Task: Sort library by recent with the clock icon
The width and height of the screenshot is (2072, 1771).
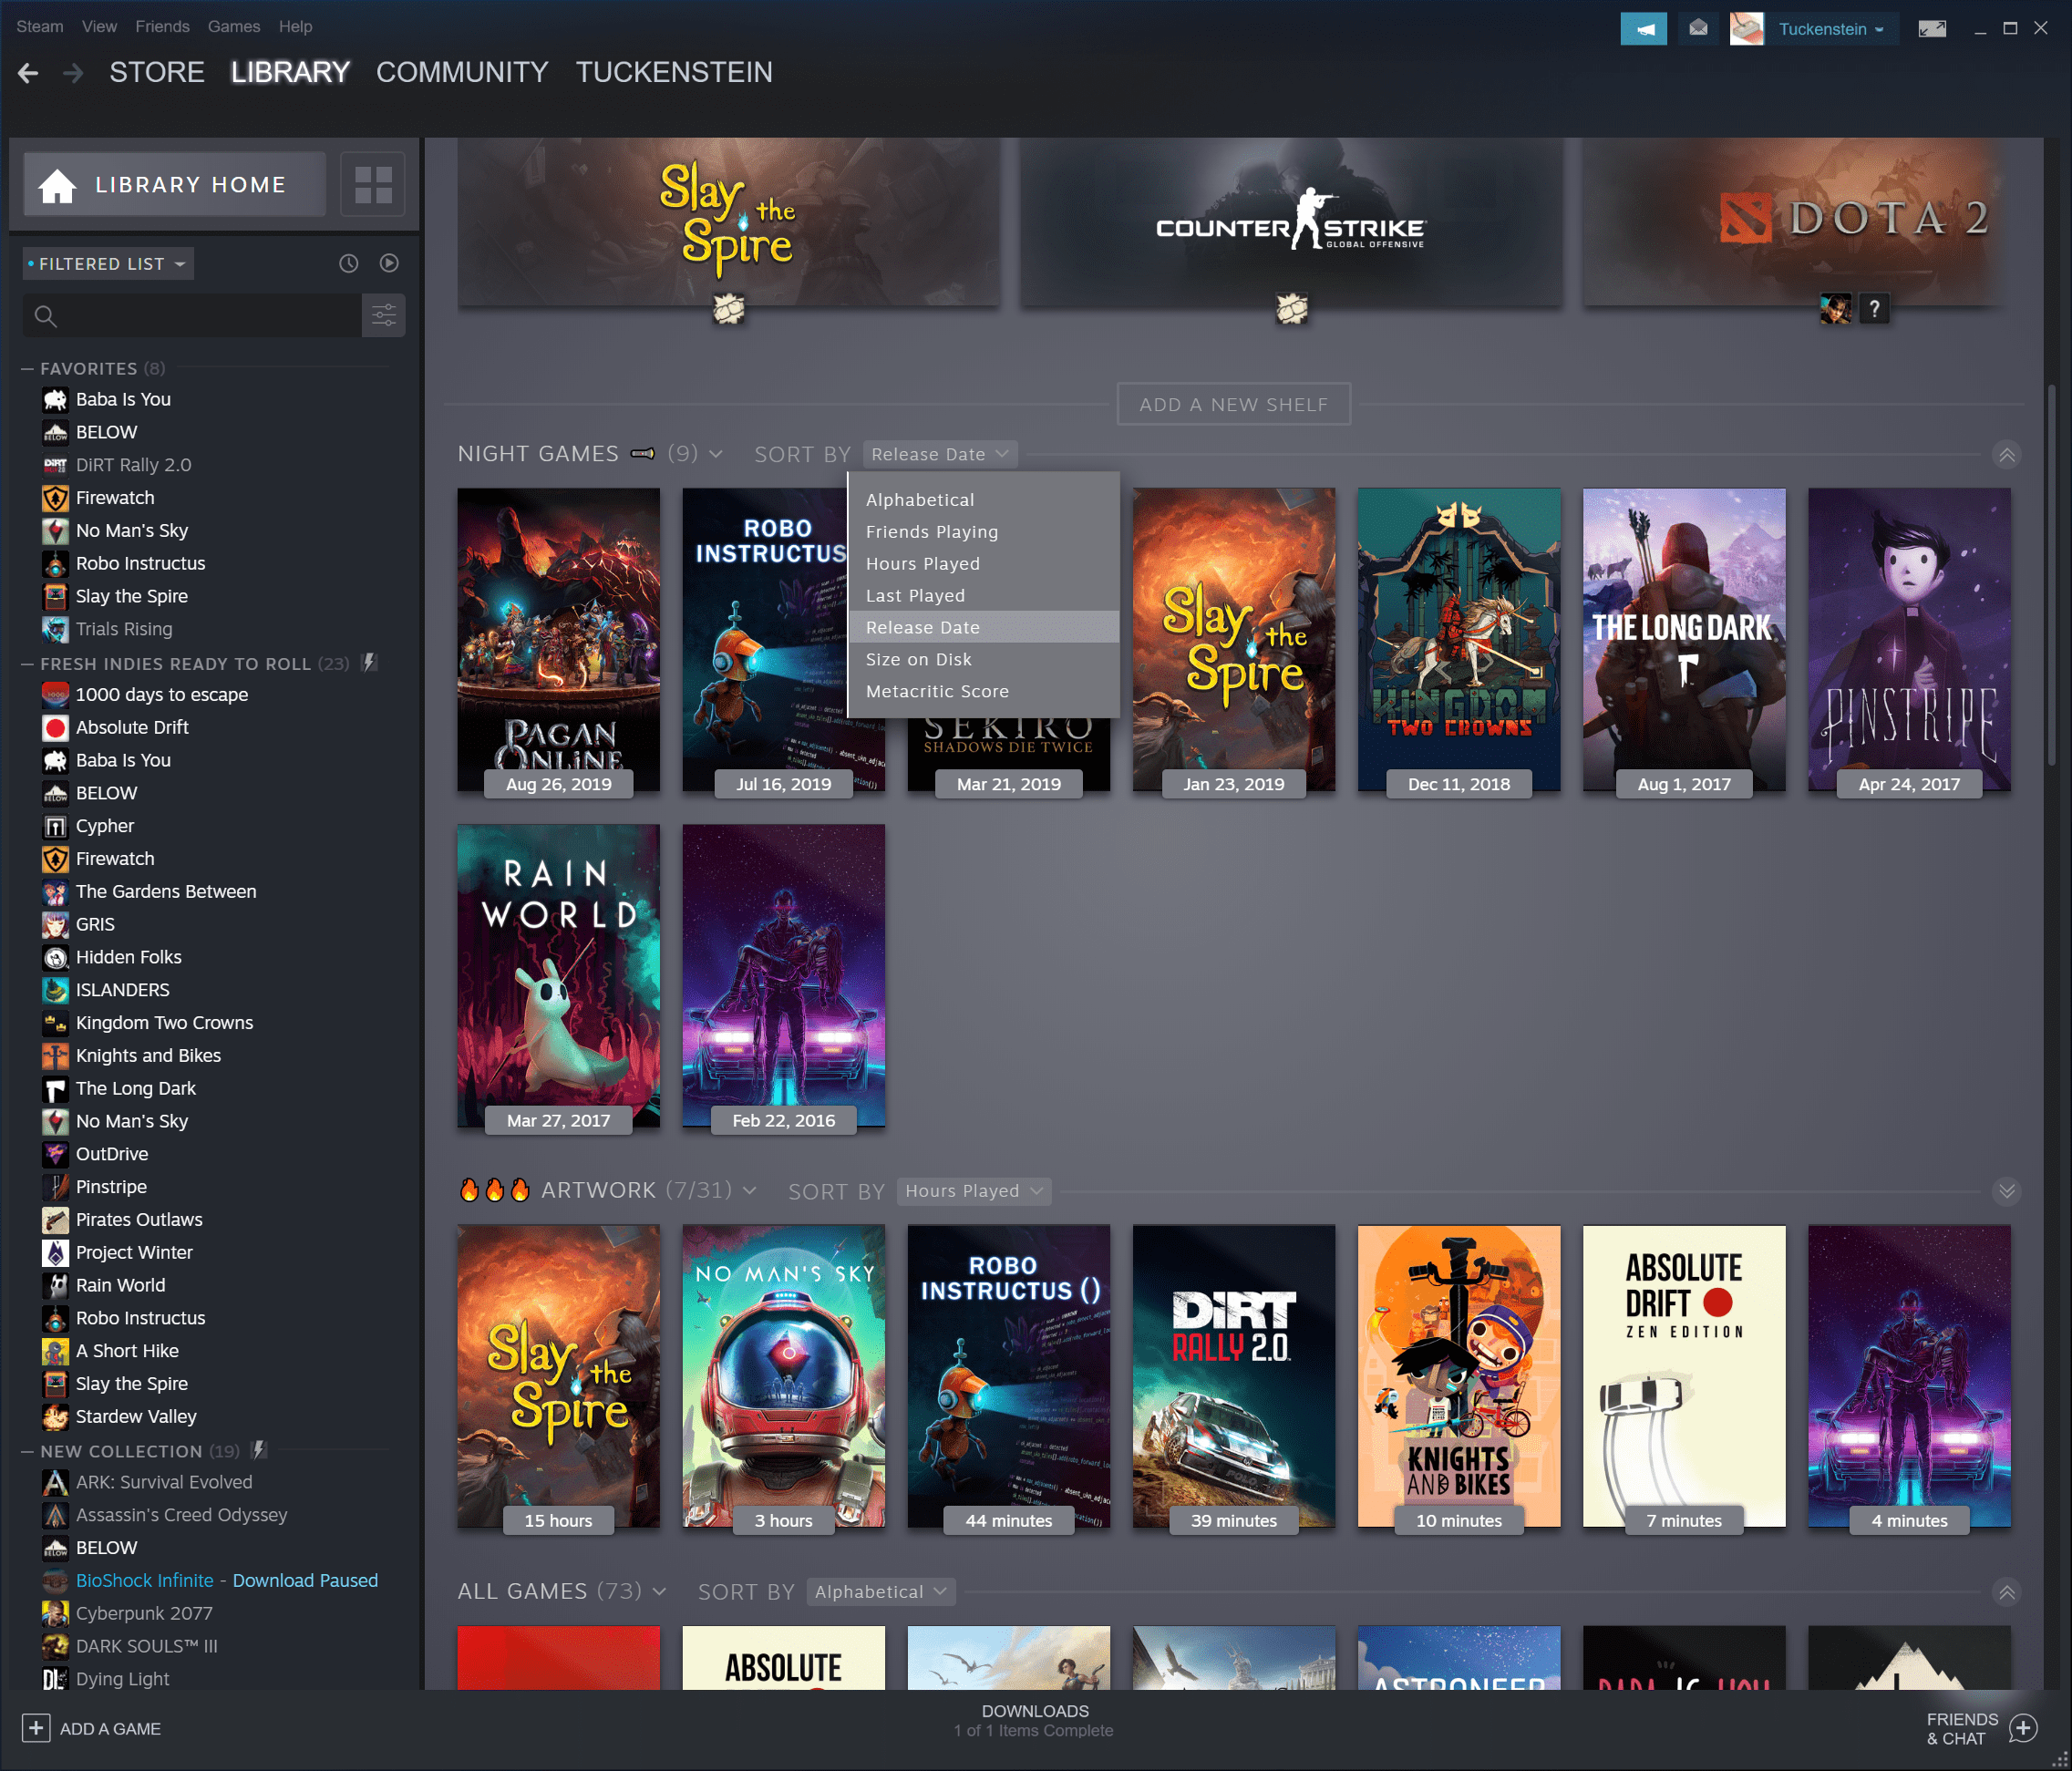Action: (347, 263)
